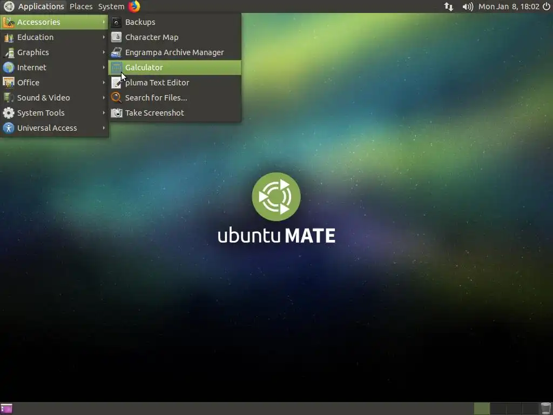Screen dimensions: 553x415
Task: Click the System Tools gear icon
Action: click(9, 113)
